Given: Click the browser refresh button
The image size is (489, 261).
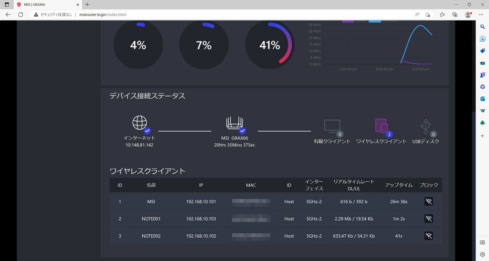Looking at the screenshot, I should pyautogui.click(x=21, y=15).
